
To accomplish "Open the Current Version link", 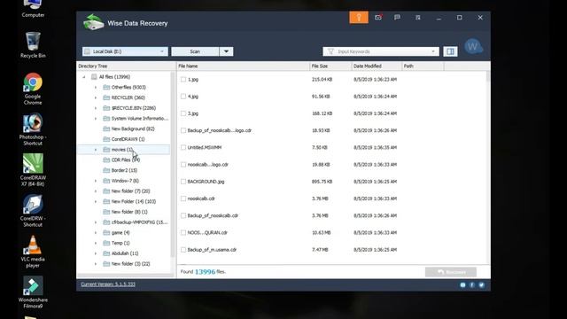I will click(x=108, y=284).
